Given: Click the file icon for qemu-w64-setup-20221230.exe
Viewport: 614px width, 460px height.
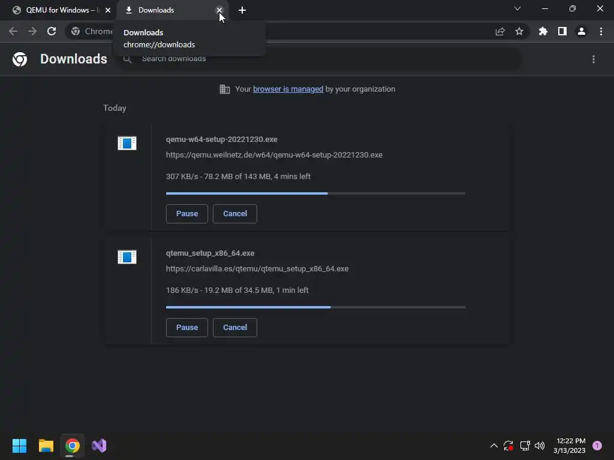Looking at the screenshot, I should point(127,143).
